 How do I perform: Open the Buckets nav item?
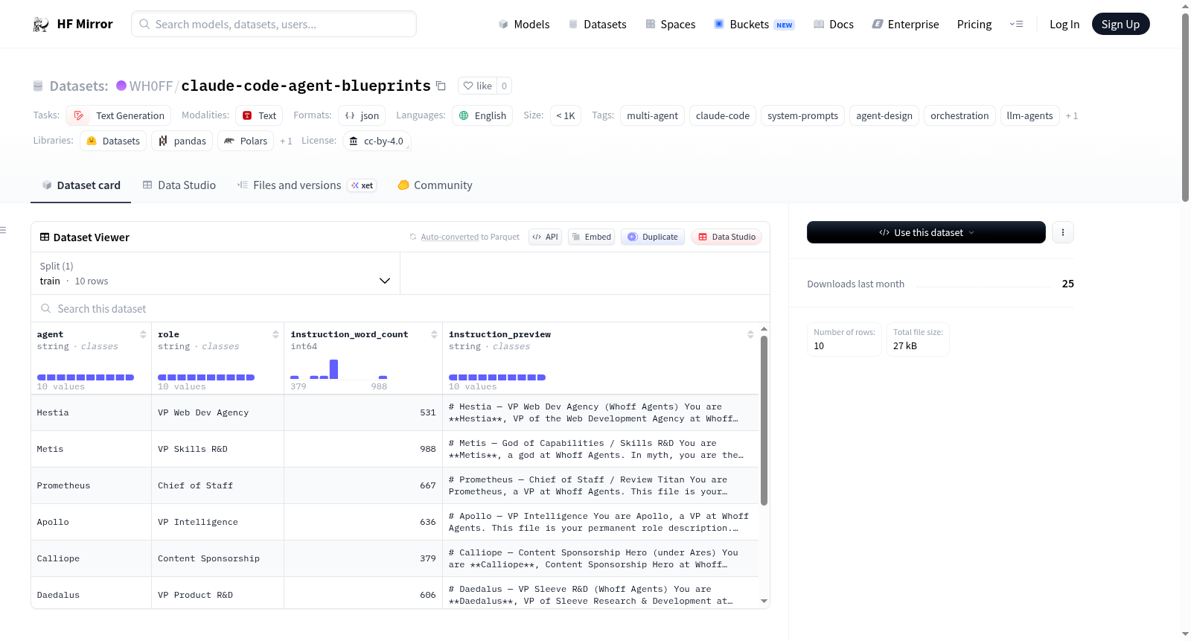[x=754, y=24]
